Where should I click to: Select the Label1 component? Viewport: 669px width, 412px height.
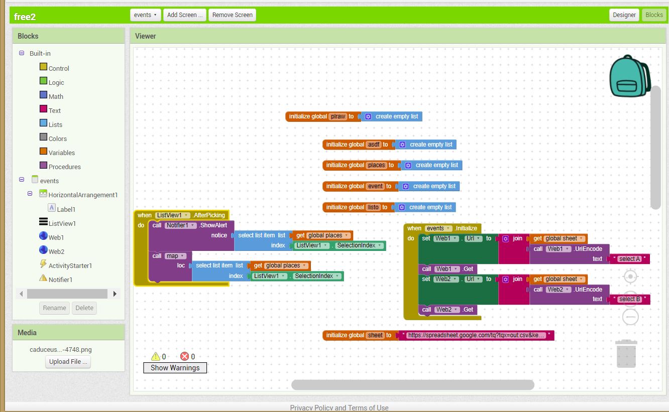coord(66,209)
